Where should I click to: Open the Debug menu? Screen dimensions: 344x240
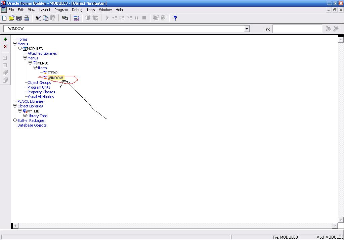click(77, 10)
